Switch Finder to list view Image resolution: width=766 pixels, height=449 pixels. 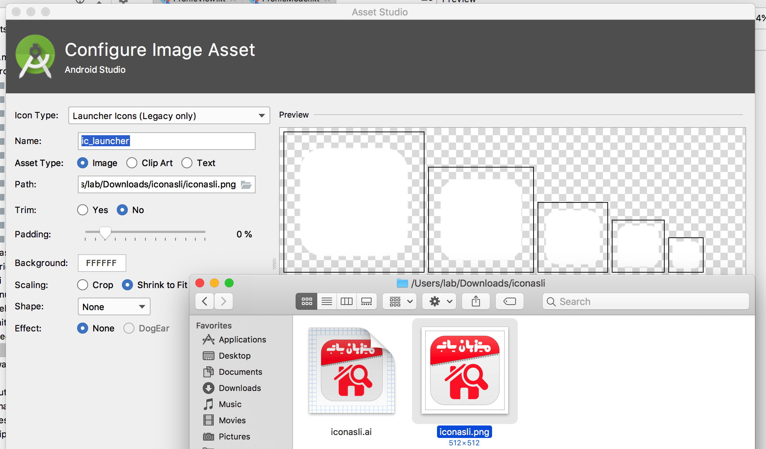click(x=326, y=302)
